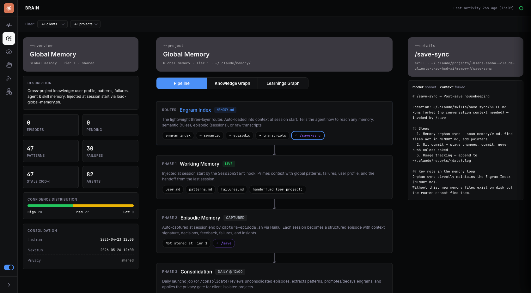Image resolution: width=531 pixels, height=293 pixels.
Task: Open the Pending stat card
Action: [x=110, y=125]
